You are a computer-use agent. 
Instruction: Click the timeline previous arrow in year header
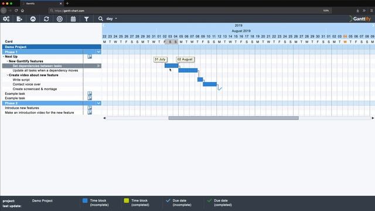[x=104, y=25]
